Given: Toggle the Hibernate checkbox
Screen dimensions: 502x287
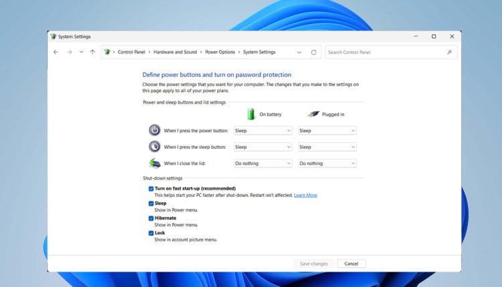Looking at the screenshot, I should 151,218.
